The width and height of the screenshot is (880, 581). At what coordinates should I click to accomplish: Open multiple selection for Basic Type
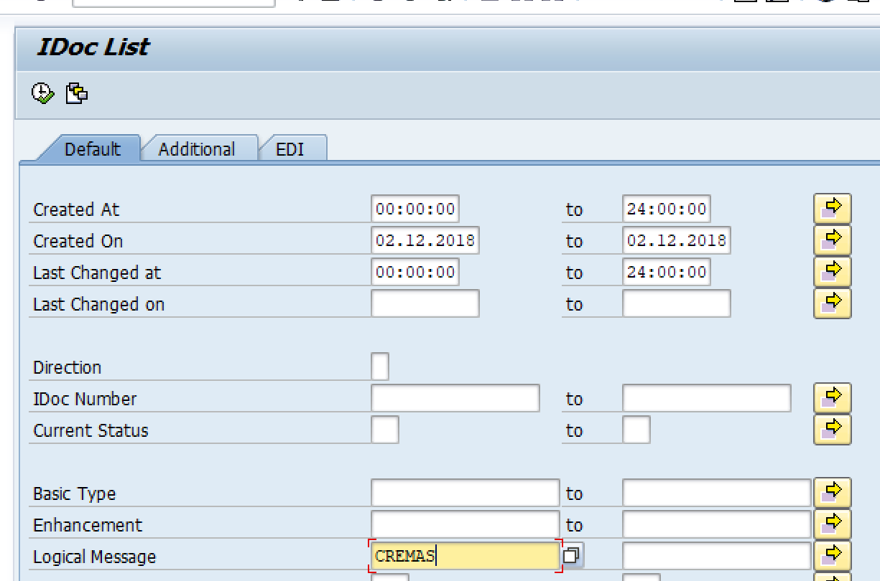pos(832,493)
